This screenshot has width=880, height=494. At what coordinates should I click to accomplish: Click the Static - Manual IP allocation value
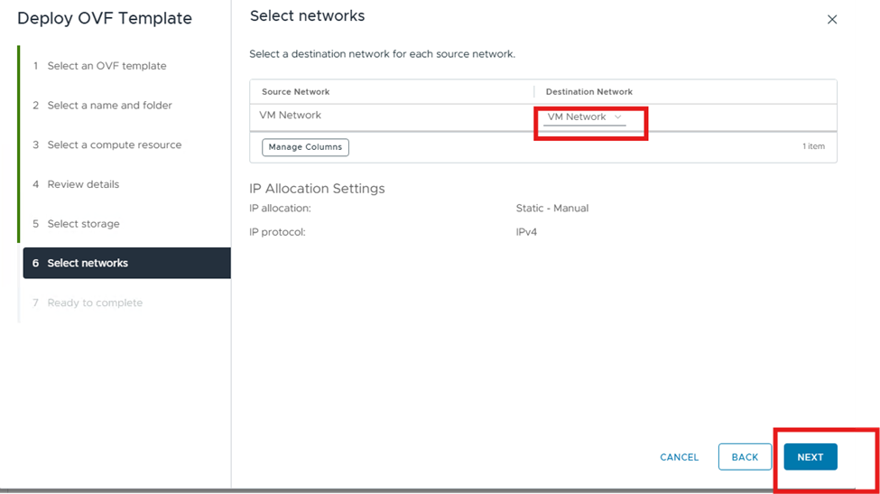(551, 209)
